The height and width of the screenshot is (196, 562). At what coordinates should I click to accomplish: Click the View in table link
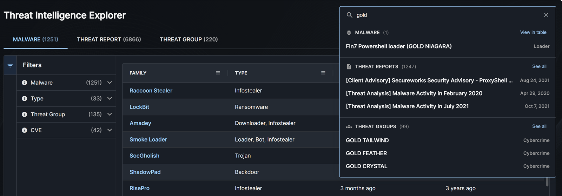pos(533,32)
